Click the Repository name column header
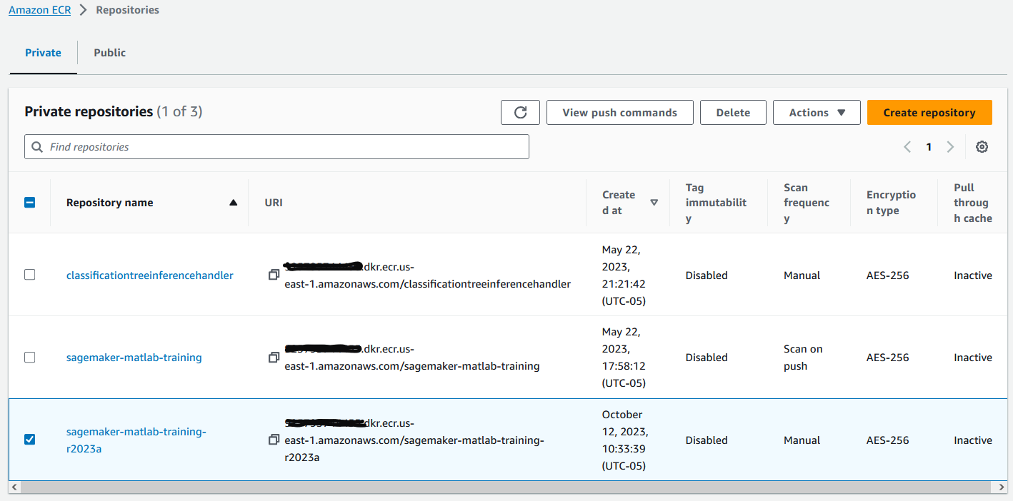1013x501 pixels. click(x=110, y=203)
